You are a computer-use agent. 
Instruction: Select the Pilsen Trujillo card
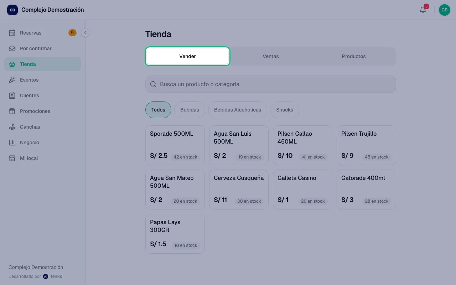coord(366,145)
